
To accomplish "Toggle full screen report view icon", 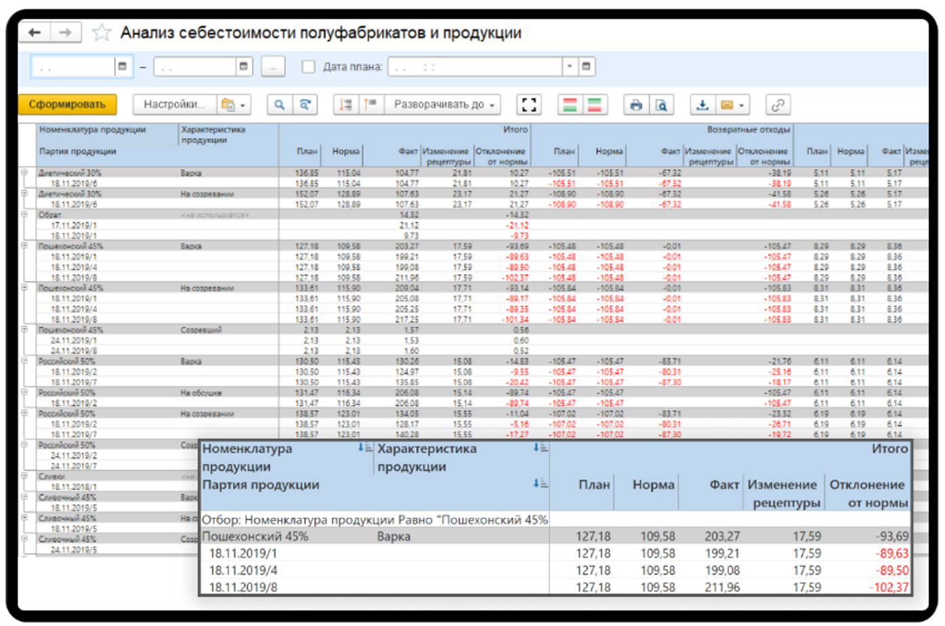I will pyautogui.click(x=529, y=104).
